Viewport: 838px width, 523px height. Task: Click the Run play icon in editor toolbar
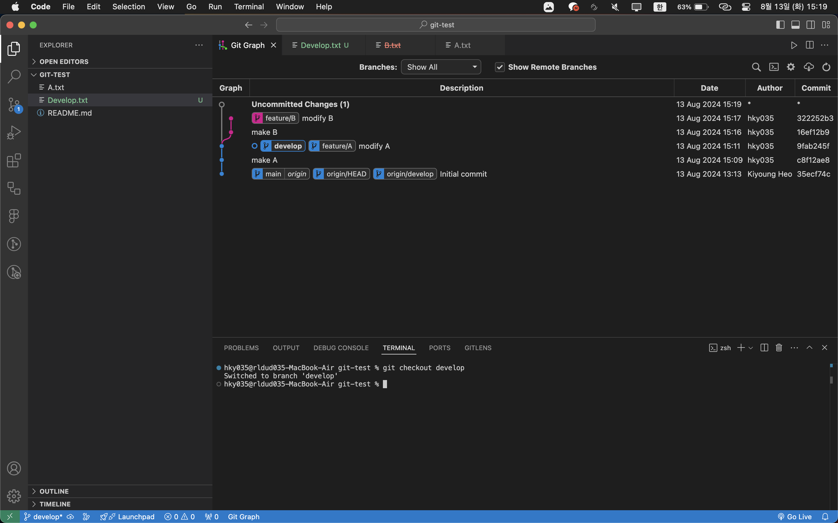click(x=794, y=45)
